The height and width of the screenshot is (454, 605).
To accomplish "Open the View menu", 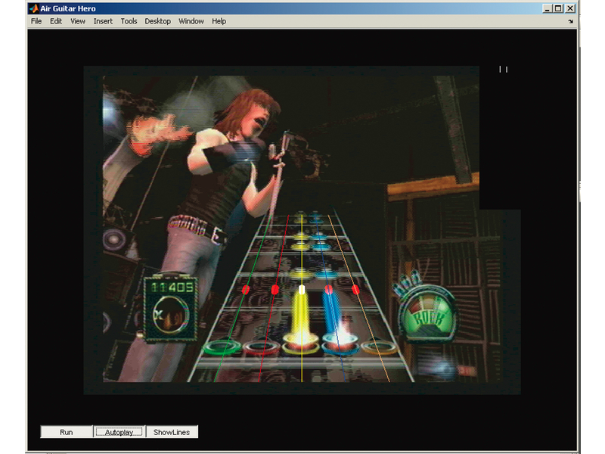I will click(x=78, y=21).
